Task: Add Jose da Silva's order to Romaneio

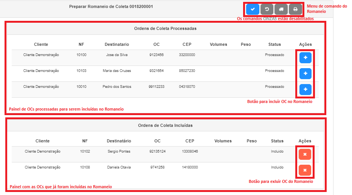Action: point(305,58)
